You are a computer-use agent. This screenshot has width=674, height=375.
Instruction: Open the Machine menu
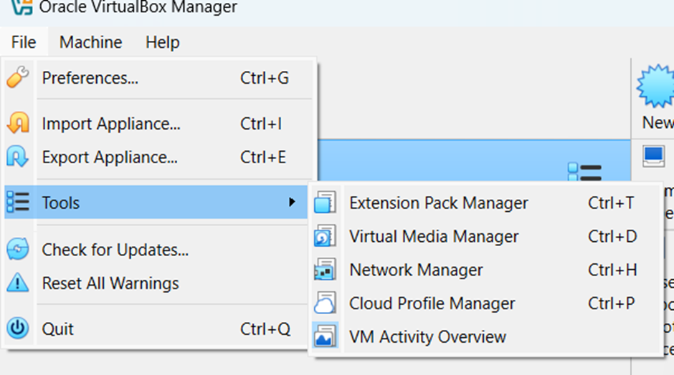click(90, 42)
